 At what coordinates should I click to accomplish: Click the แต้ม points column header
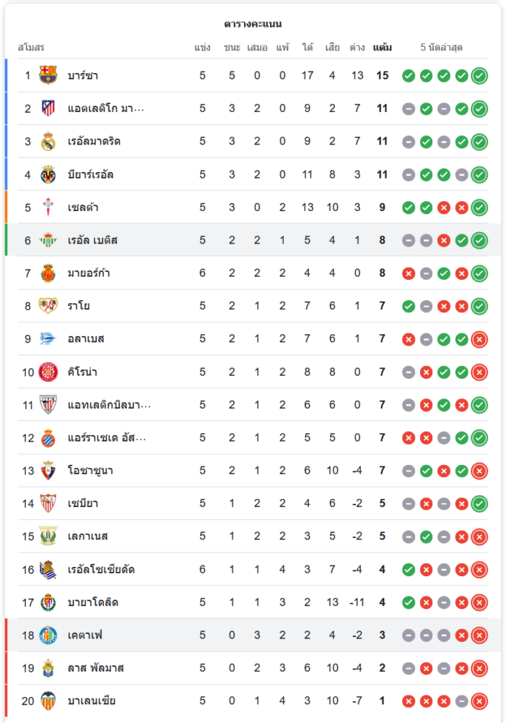click(382, 48)
